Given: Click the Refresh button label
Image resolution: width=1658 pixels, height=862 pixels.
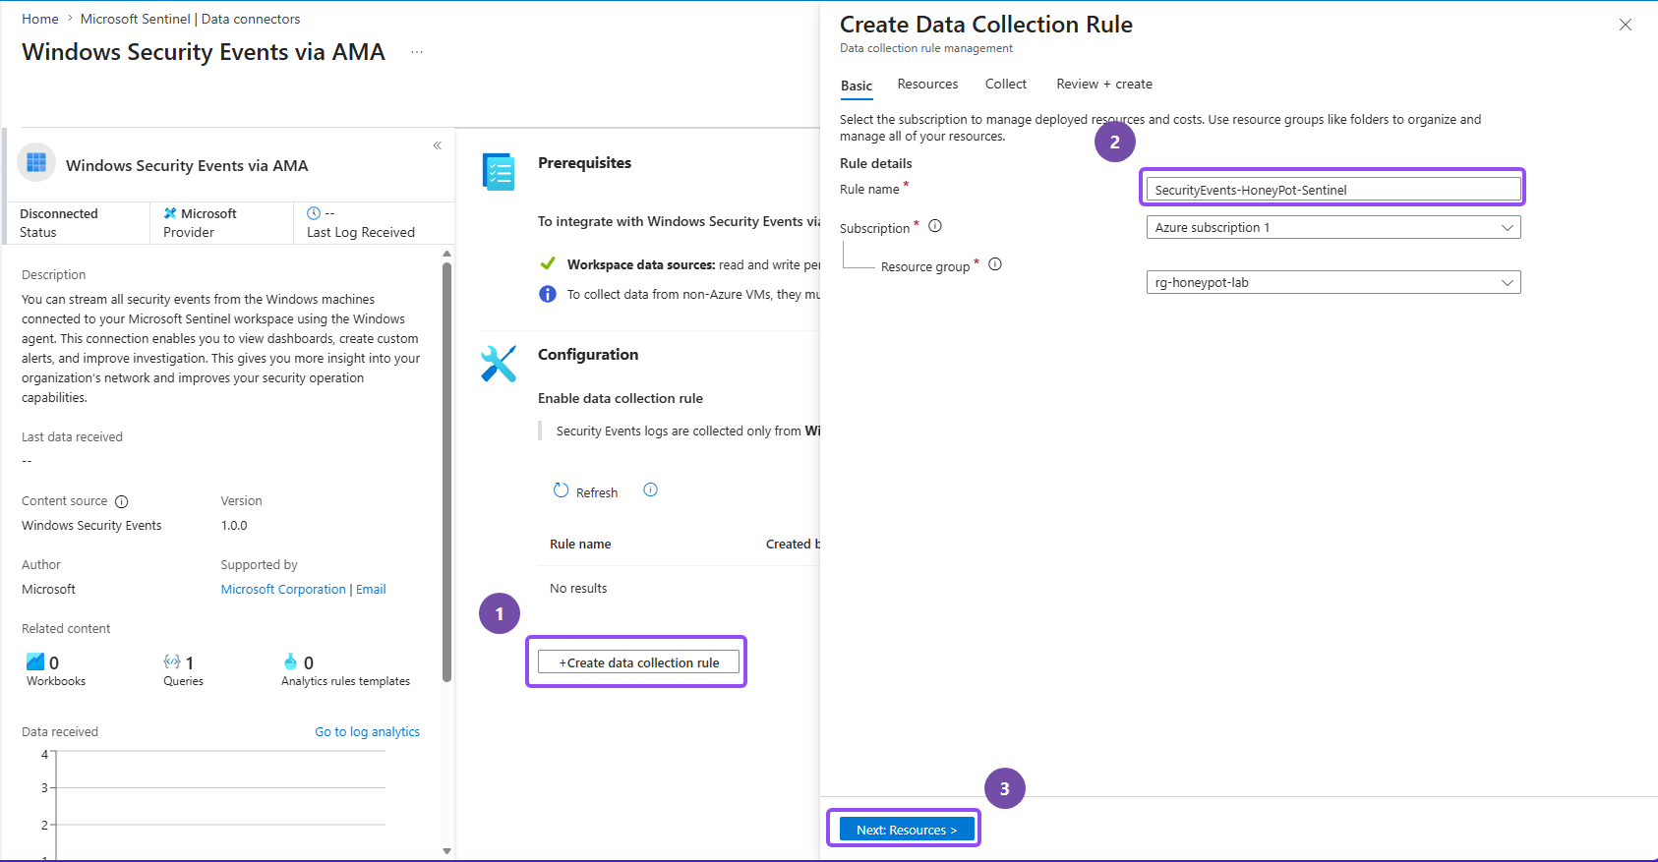Looking at the screenshot, I should point(597,492).
